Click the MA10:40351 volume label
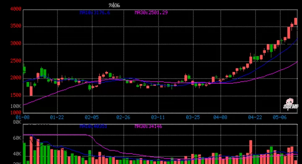 93,126
